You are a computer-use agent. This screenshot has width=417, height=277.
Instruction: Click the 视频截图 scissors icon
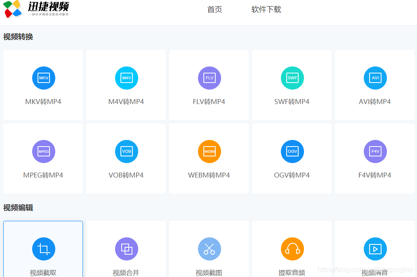[209, 249]
